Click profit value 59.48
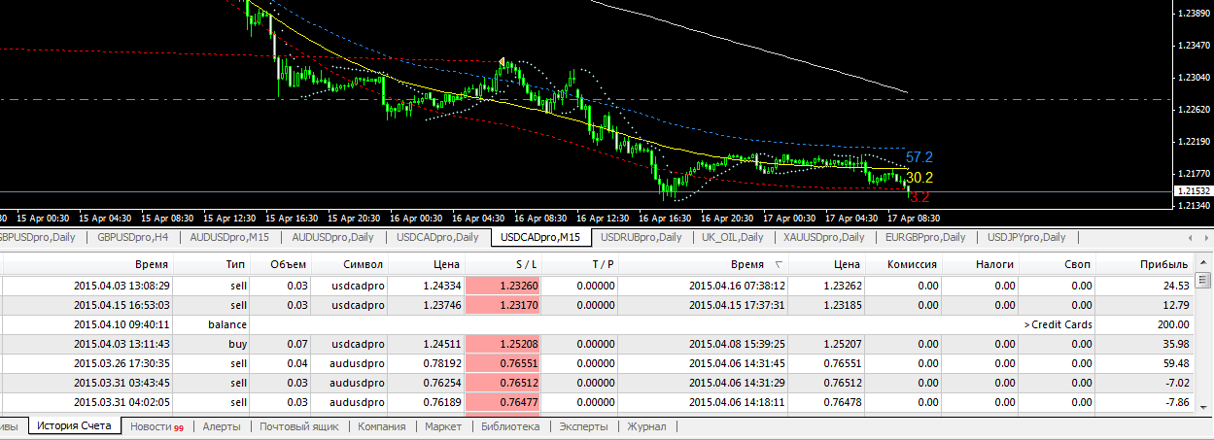 pyautogui.click(x=1176, y=363)
